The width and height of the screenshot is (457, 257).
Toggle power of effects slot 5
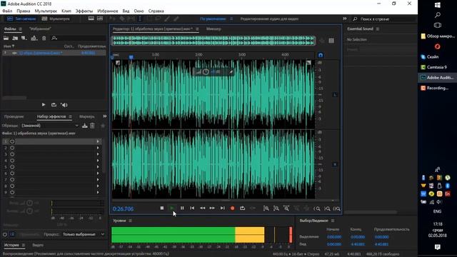[12, 167]
